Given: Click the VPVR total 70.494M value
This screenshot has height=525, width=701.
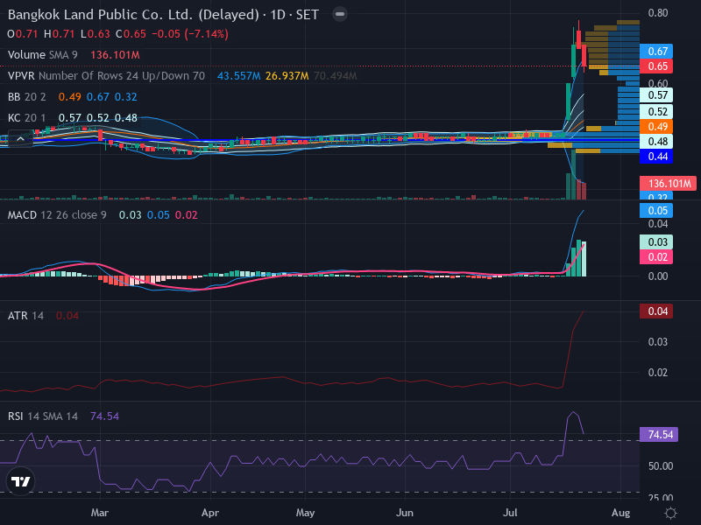Looking at the screenshot, I should (336, 76).
